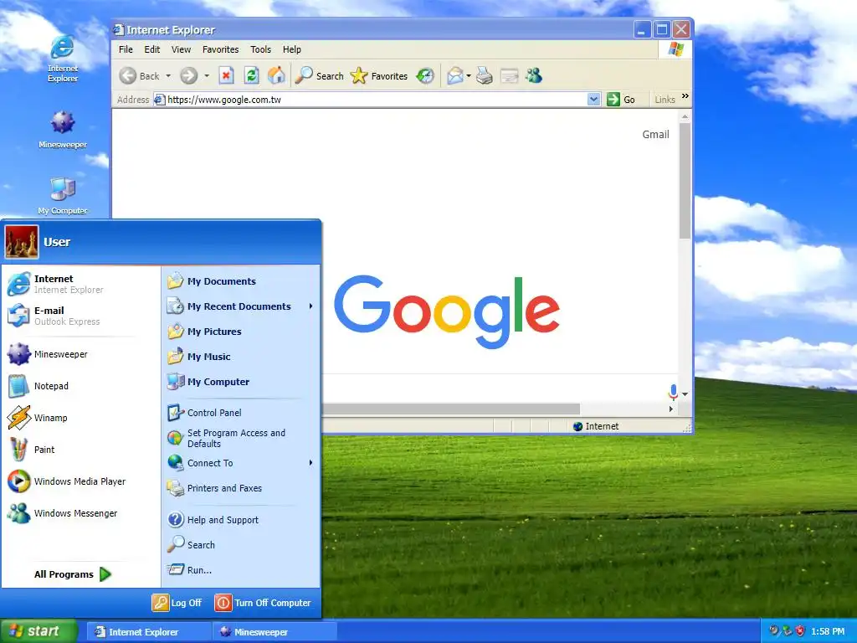Launch Windows Messenger from Start menu
The width and height of the screenshot is (857, 643).
coord(80,513)
